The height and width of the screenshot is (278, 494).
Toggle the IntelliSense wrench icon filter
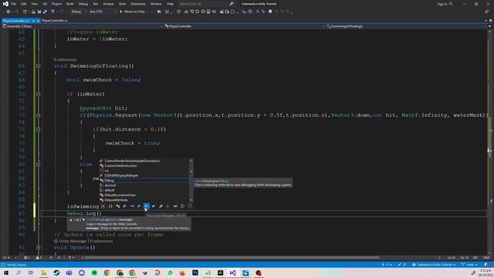161,206
